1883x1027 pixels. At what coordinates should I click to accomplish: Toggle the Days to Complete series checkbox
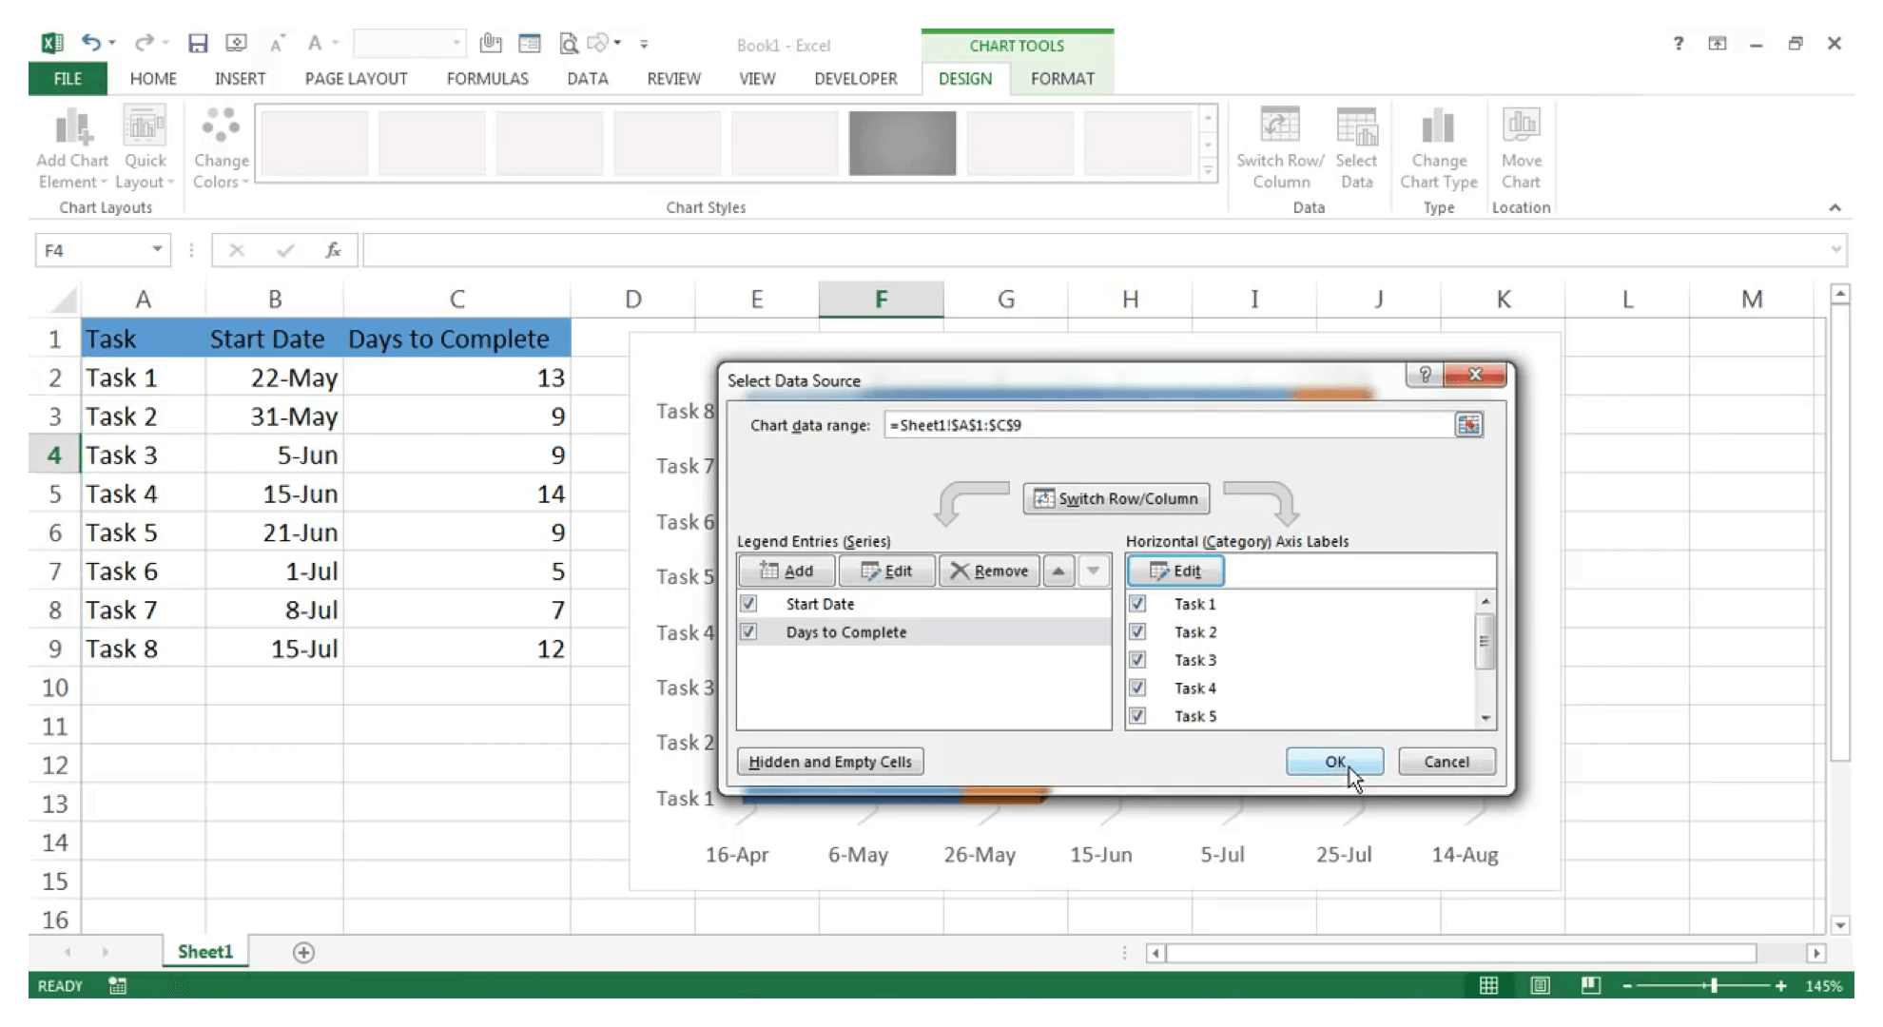747,631
